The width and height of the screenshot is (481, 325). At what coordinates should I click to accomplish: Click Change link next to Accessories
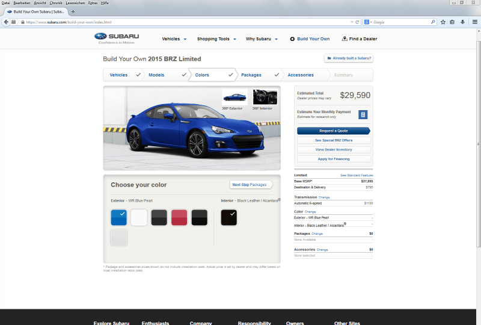coord(322,250)
